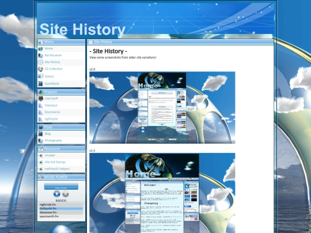This screenshot has width=311, height=233.
Task: Click the v1.5 version label
Action: pos(92,151)
